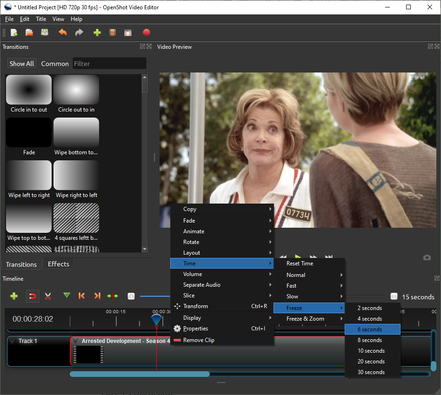Open the Slow speed submenu
This screenshot has height=395, width=441.
tap(309, 296)
